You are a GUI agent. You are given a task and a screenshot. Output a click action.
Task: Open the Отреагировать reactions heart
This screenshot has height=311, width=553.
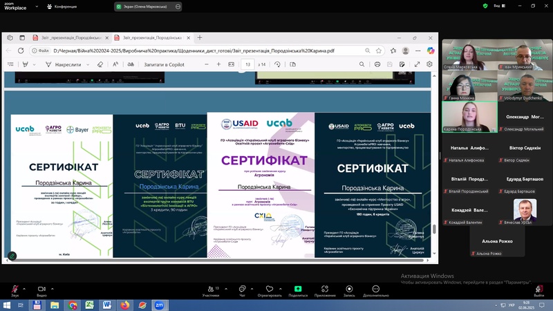270,290
